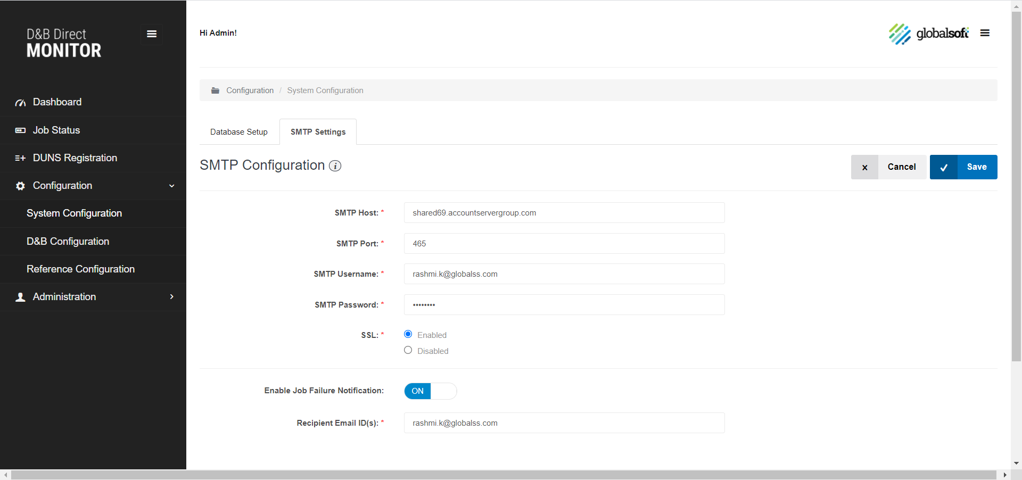The image size is (1022, 480).
Task: Open Dashboard from sidebar
Action: click(x=57, y=102)
